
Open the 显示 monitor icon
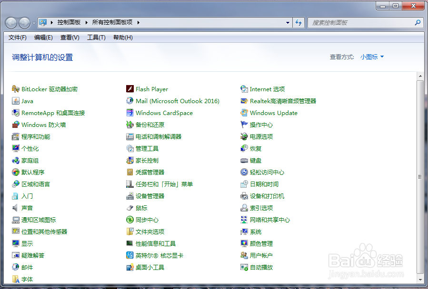tap(16, 243)
